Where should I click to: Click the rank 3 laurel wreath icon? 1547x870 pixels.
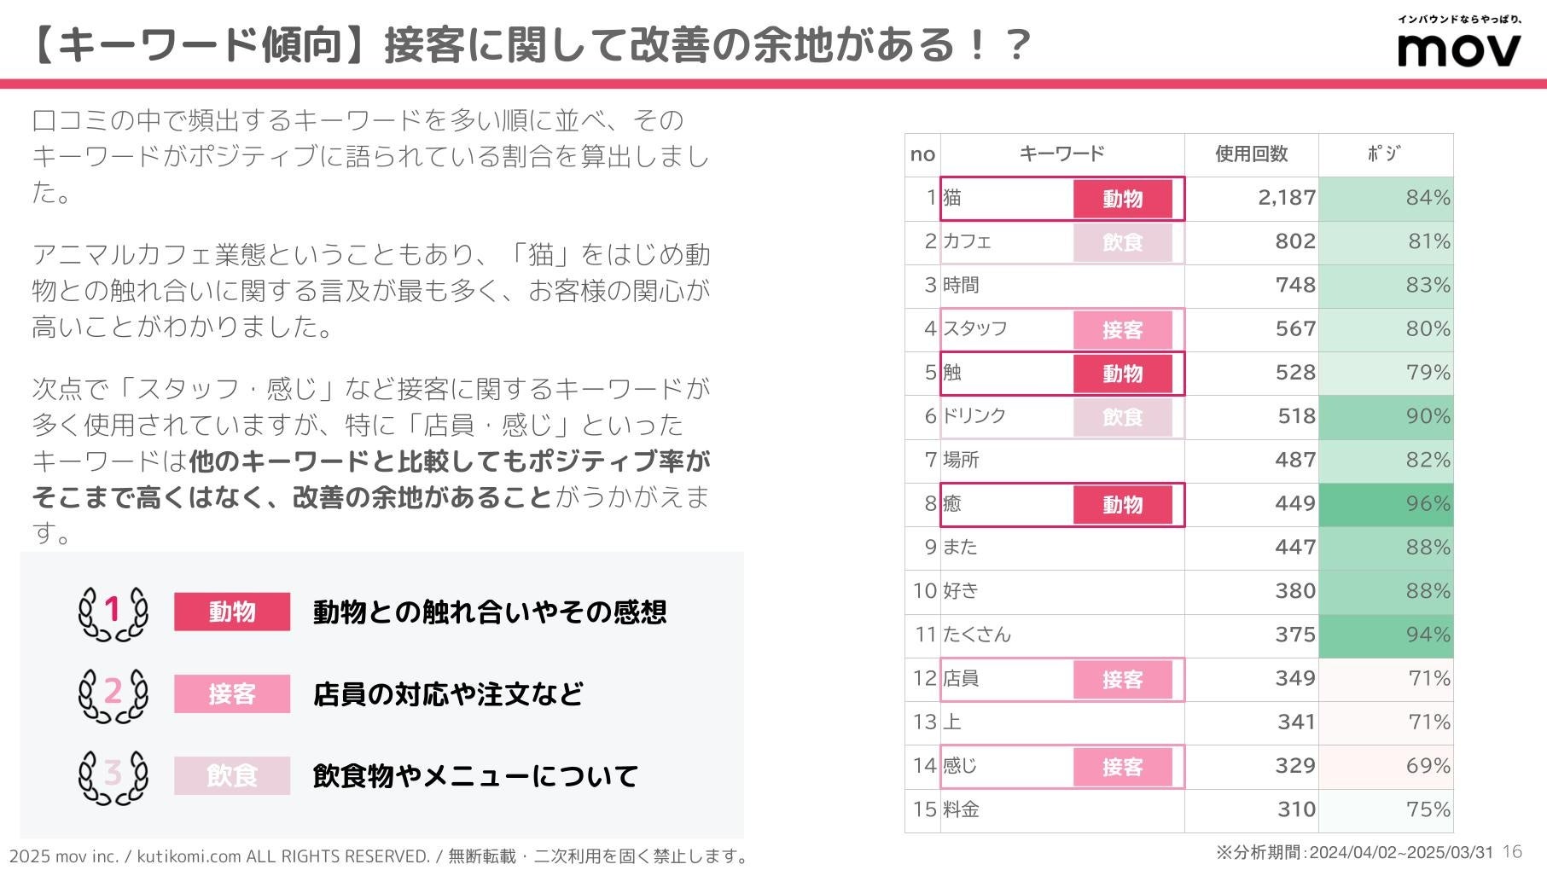(113, 775)
